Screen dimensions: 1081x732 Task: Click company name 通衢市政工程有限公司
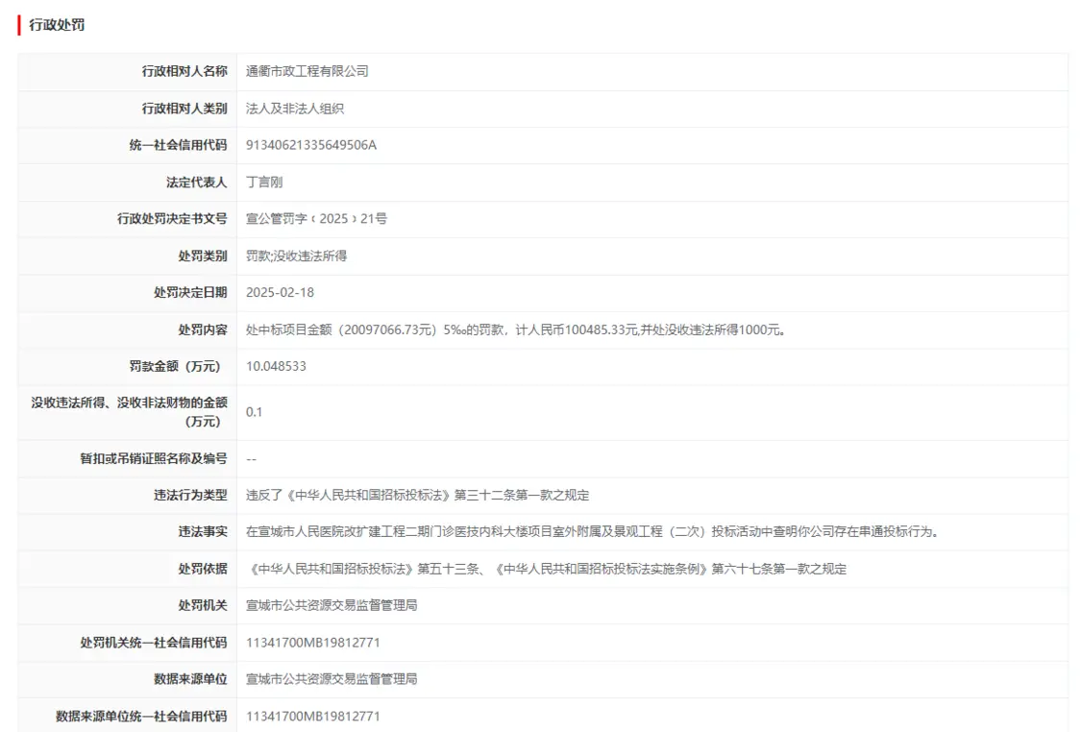click(307, 71)
